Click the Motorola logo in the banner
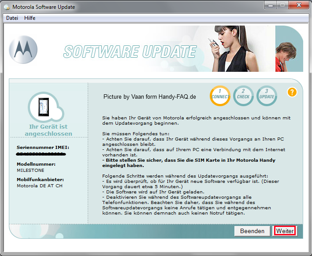This screenshot has height=256, width=312. click(x=24, y=49)
